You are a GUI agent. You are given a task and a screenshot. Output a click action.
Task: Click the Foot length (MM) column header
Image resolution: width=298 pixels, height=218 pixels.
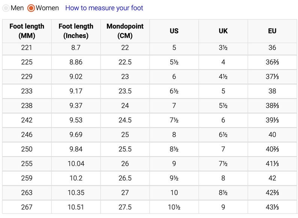pyautogui.click(x=27, y=31)
